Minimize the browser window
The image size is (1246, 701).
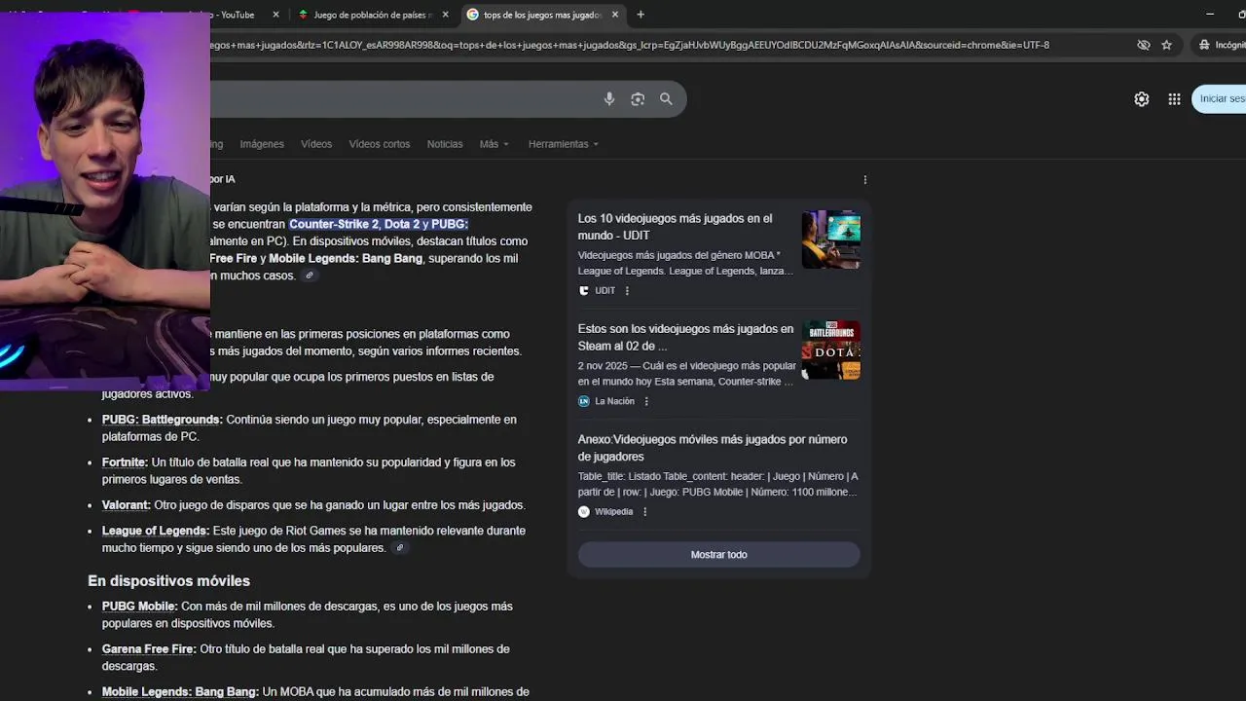click(x=1210, y=15)
